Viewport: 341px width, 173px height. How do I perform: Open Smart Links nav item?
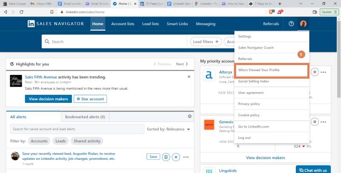tap(177, 24)
